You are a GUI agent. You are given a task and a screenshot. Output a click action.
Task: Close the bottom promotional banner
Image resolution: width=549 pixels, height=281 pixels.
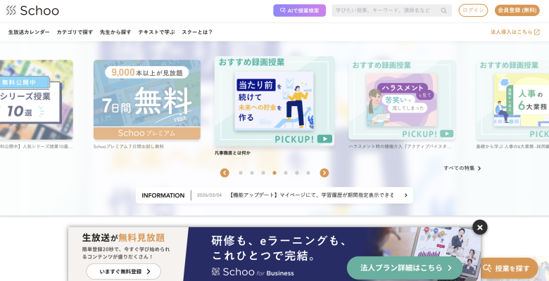(480, 227)
